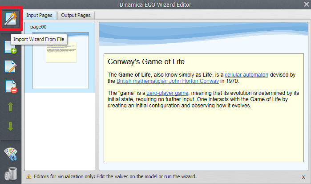Add a new page with the green plus icon
This screenshot has width=311, height=184.
(10, 47)
